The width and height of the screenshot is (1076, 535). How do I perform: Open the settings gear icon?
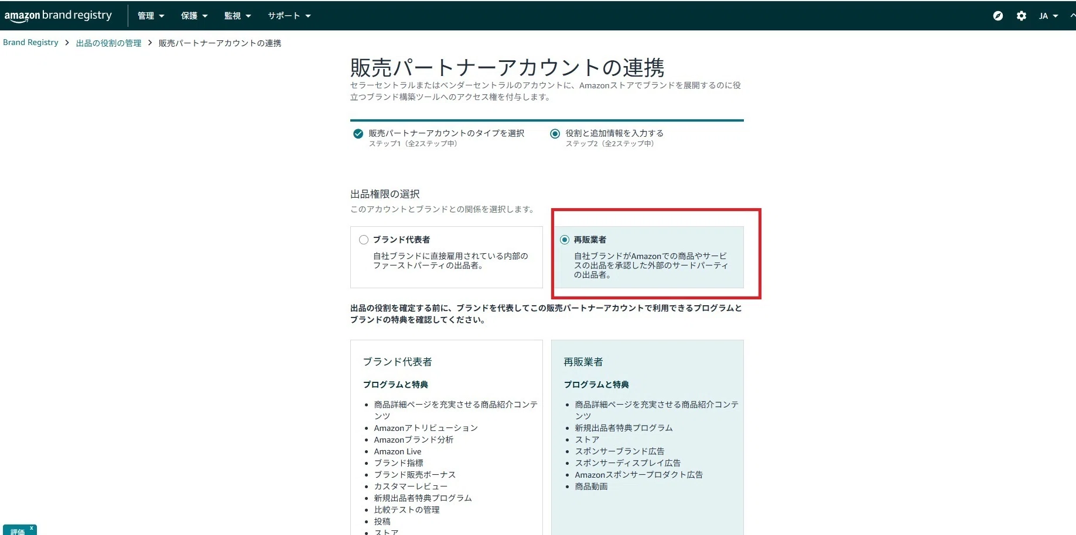[1022, 16]
